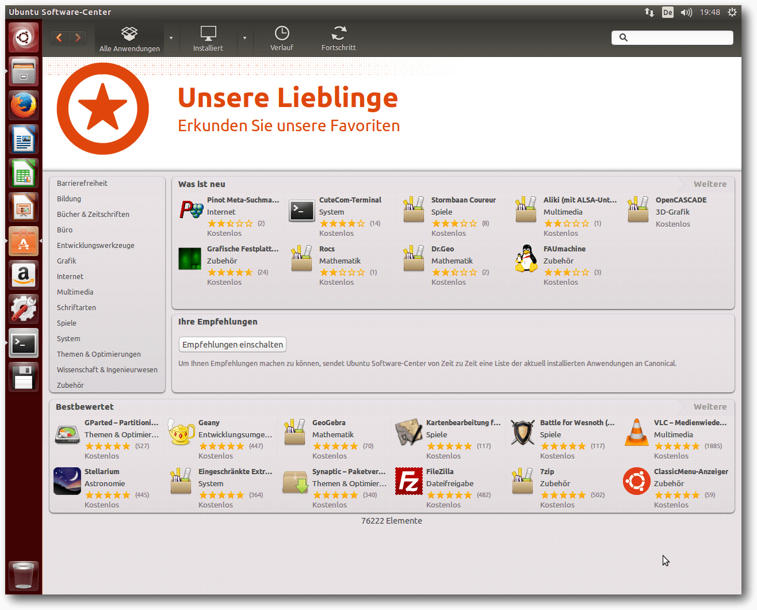The width and height of the screenshot is (757, 610).
Task: Open the Fortschritt progress view
Action: point(339,39)
